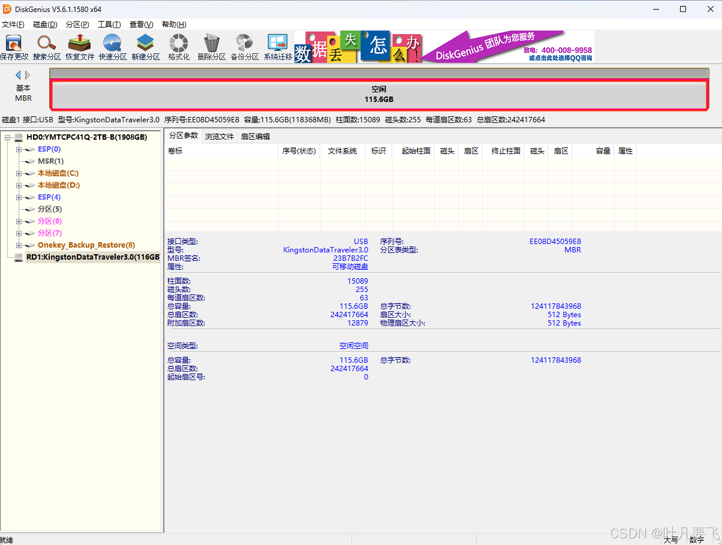Expand the 分区(7) tree node
The width and height of the screenshot is (722, 545).
click(x=19, y=233)
